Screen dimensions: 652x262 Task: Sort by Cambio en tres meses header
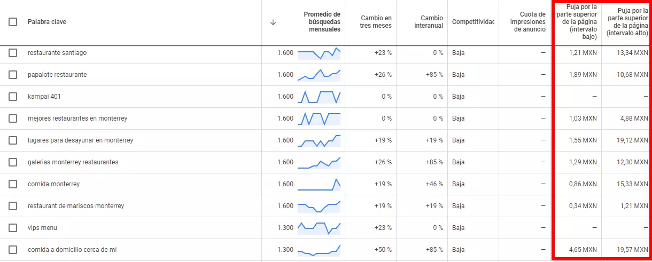(x=376, y=22)
